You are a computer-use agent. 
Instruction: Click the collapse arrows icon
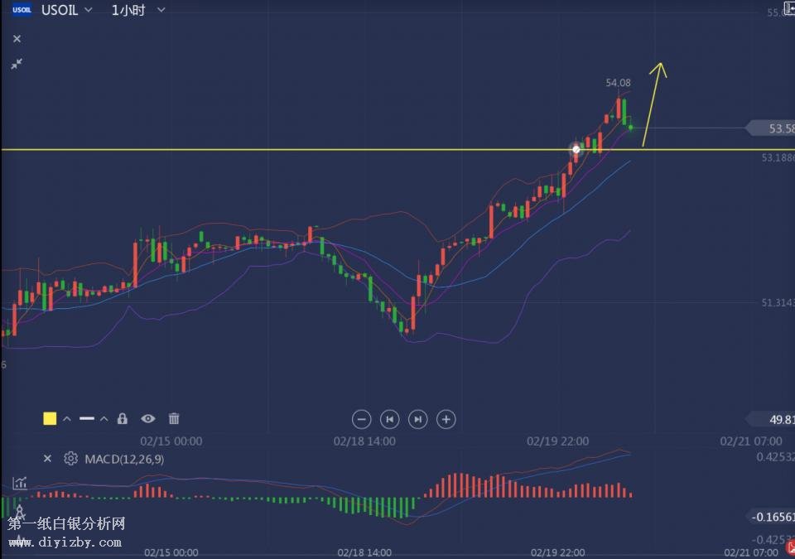tap(17, 64)
